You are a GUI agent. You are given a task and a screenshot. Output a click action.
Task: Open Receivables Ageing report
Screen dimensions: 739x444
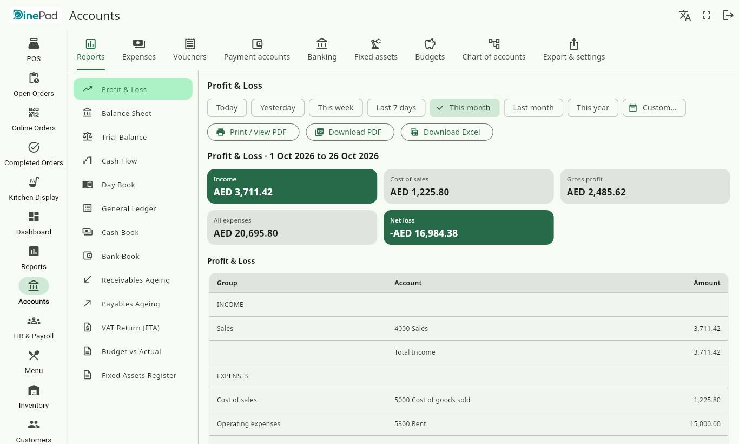pyautogui.click(x=133, y=280)
